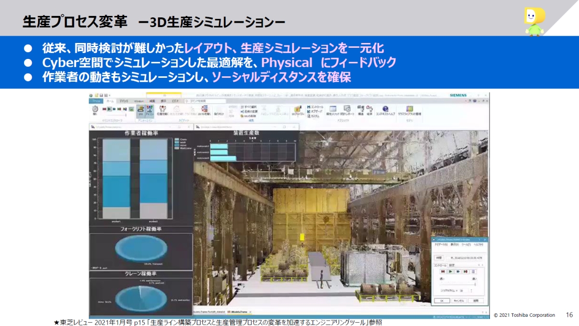Screen dimensions: 579x326
Task: Choose 名前の変更 rename command
Action: [x=248, y=111]
